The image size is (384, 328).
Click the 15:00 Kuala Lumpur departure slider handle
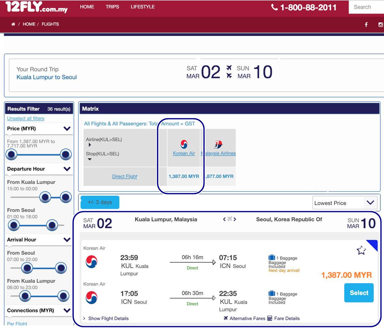[x=45, y=197]
